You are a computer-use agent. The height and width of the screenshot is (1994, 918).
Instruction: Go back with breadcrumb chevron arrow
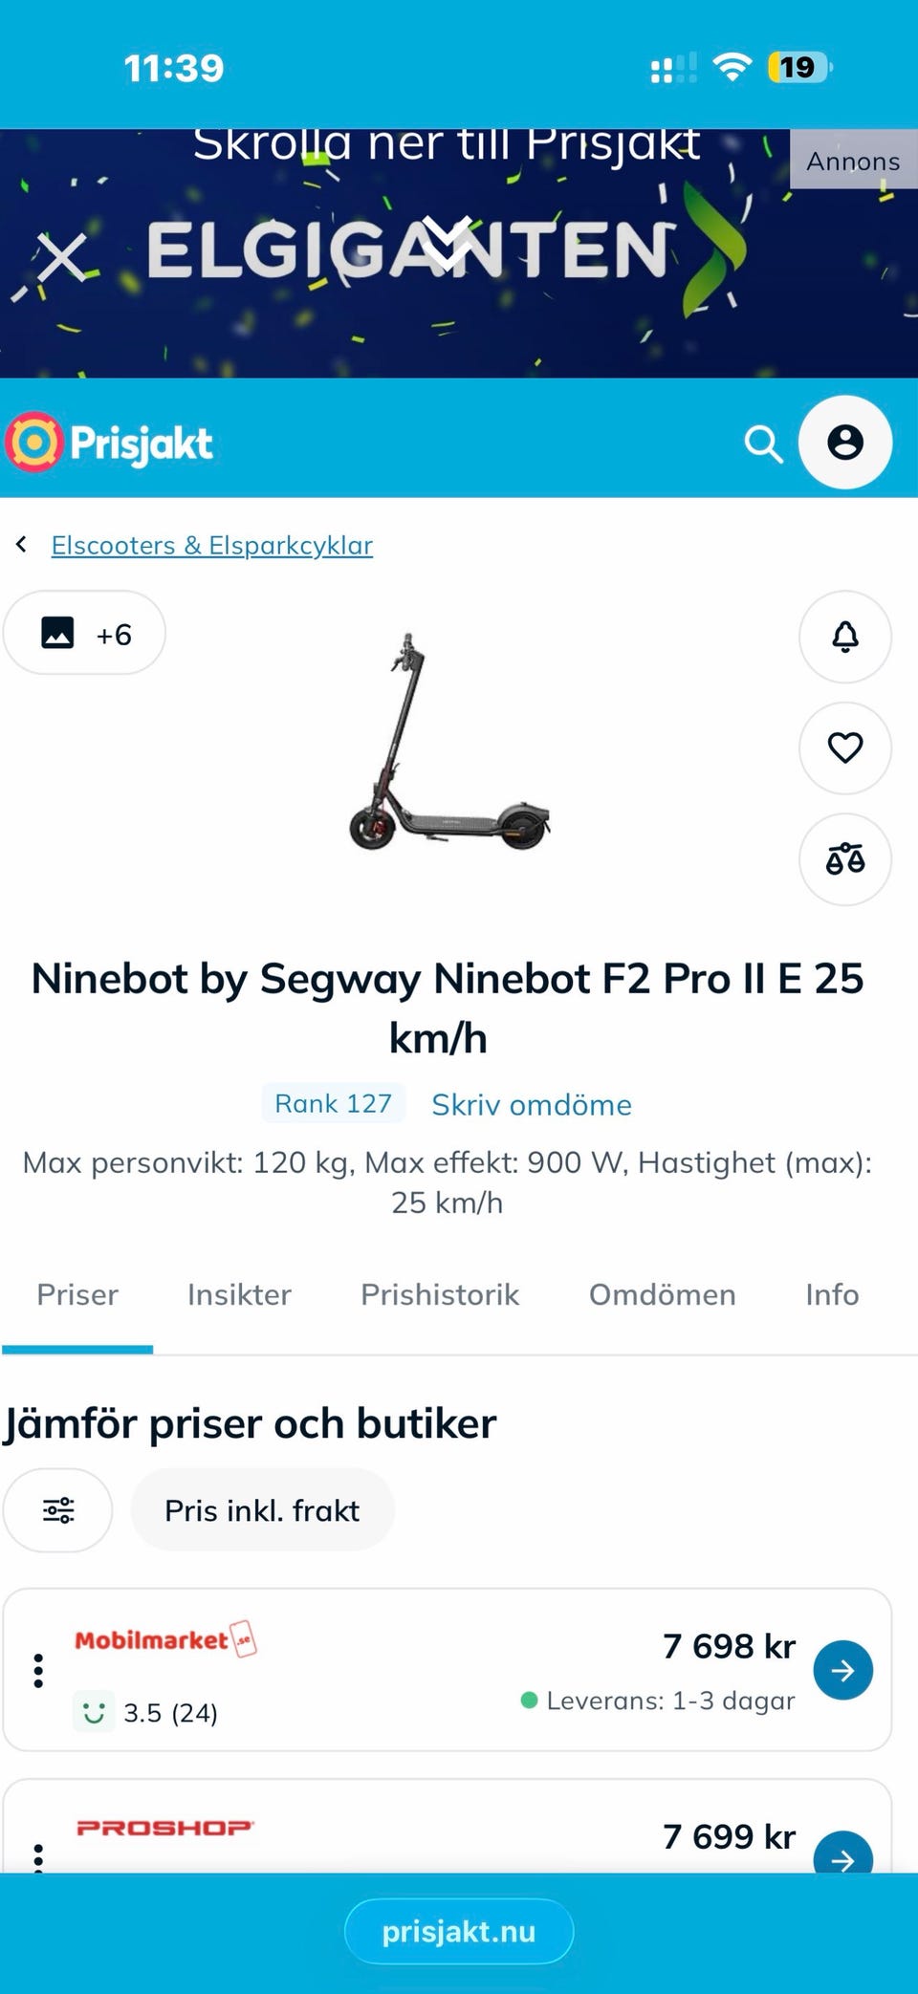pos(21,545)
